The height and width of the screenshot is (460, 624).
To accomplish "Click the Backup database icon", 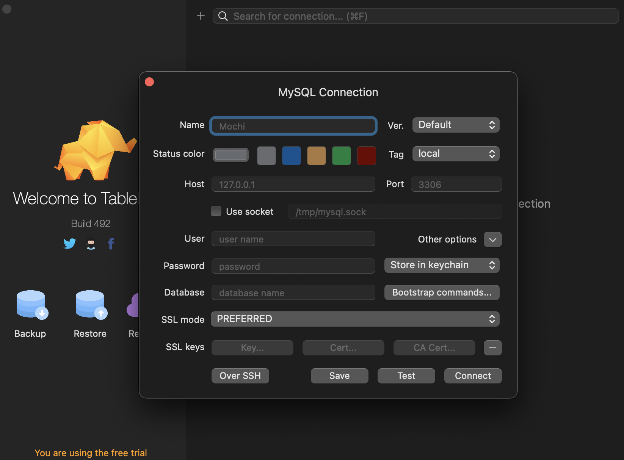I will coord(32,305).
